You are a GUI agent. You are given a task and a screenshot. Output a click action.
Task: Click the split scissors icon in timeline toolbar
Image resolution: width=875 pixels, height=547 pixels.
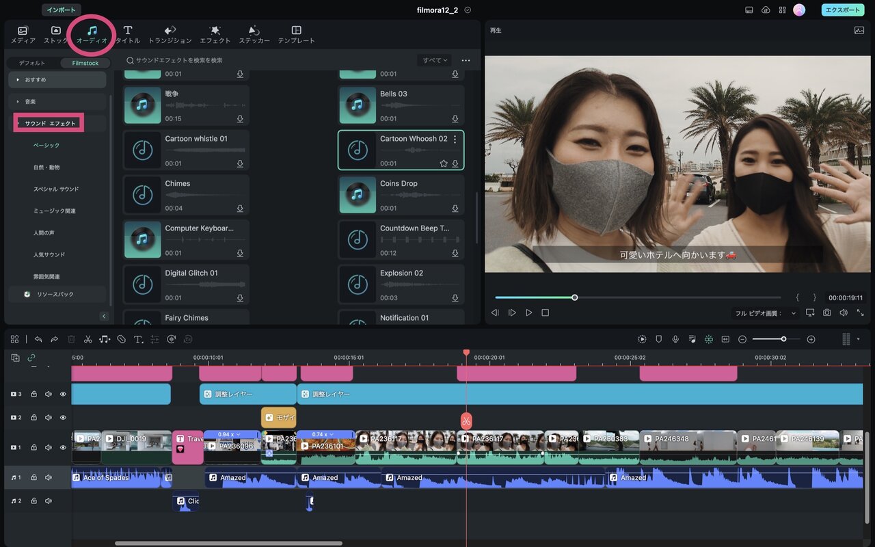pyautogui.click(x=88, y=339)
